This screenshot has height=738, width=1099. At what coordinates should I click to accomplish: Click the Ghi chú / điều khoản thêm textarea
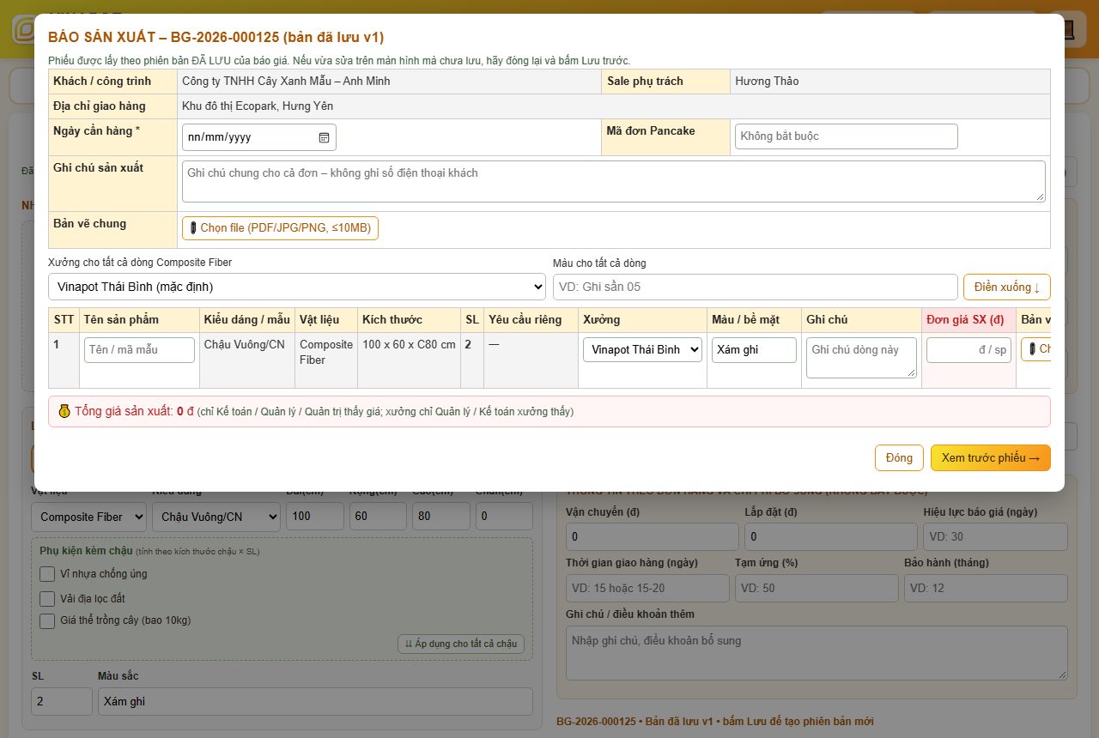click(x=817, y=653)
